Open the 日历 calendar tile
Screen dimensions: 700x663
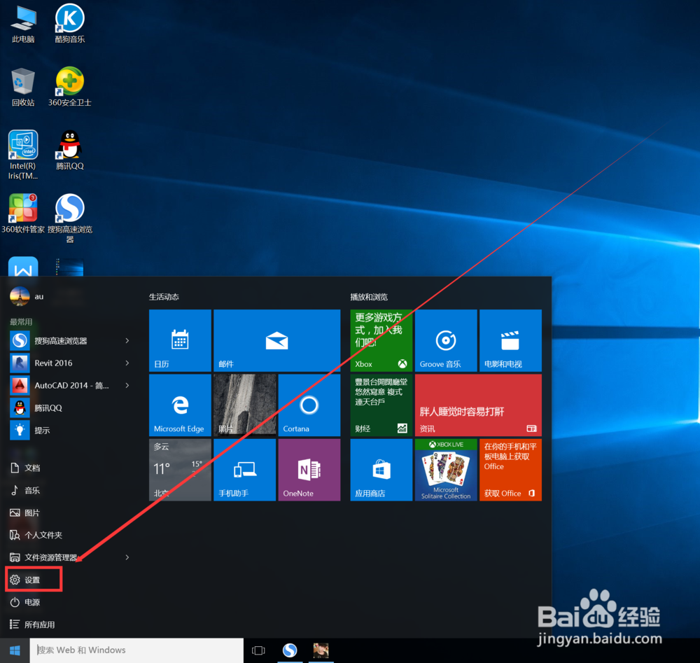180,340
